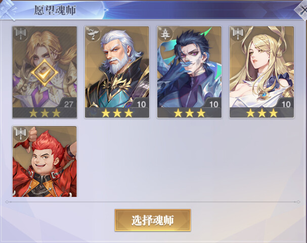Click level 10 badge on blue-haired hero
Image resolution: width=307 pixels, height=243 pixels.
[213, 104]
